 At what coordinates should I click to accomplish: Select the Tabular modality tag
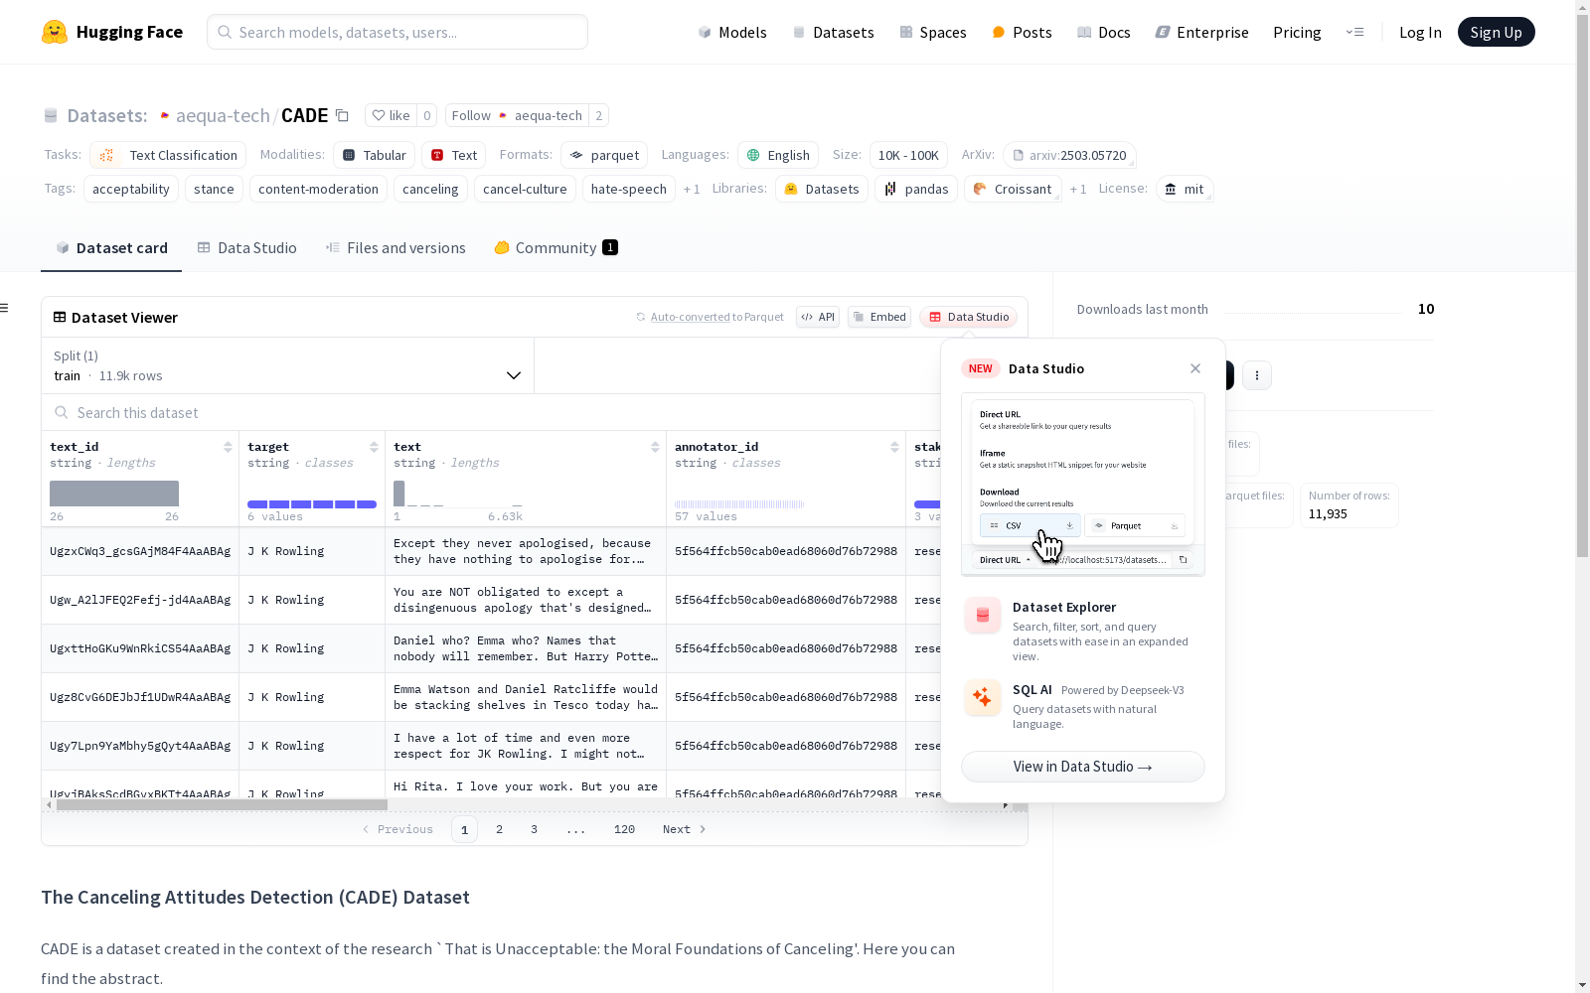click(x=374, y=155)
